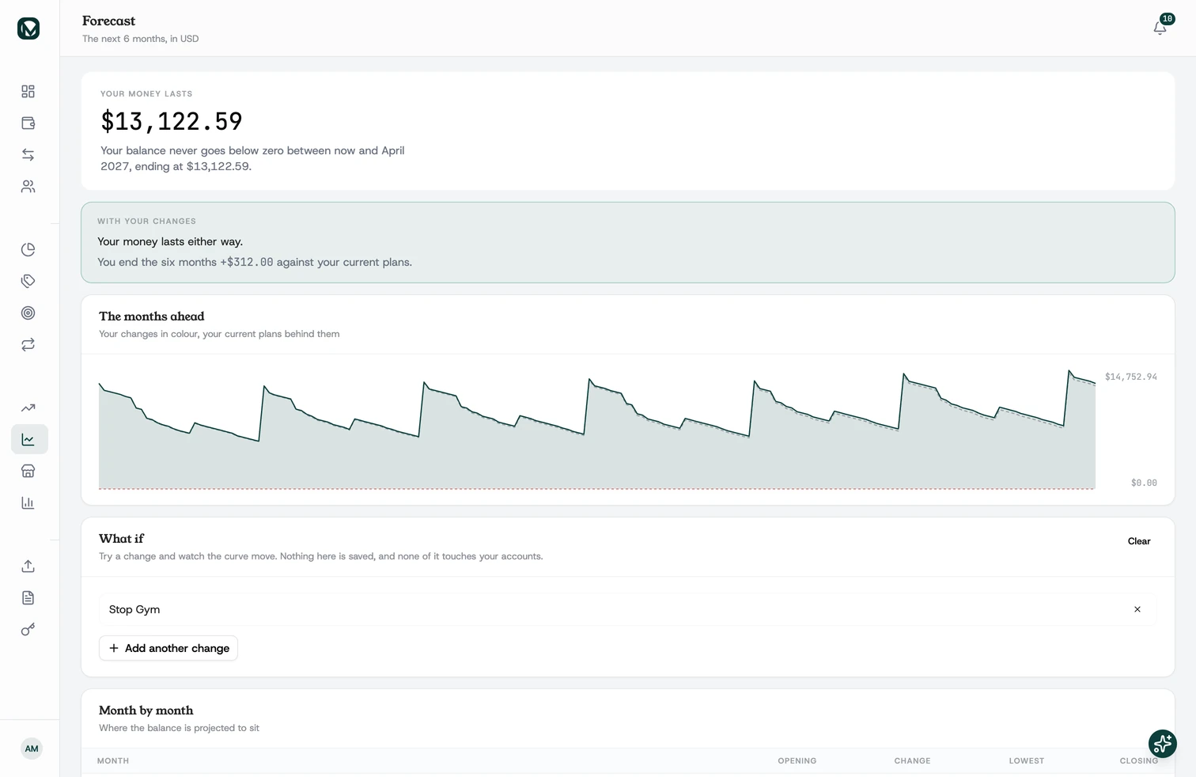Open the sparkle assistant floating button
The width and height of the screenshot is (1196, 777).
pos(1163,744)
